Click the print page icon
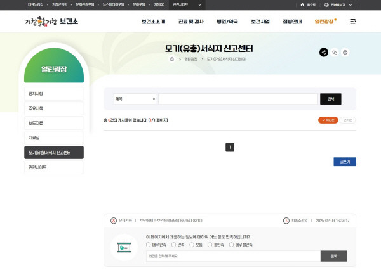This screenshot has width=381, height=270. tap(345, 53)
